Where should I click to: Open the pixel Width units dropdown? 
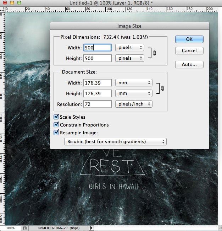(x=130, y=48)
